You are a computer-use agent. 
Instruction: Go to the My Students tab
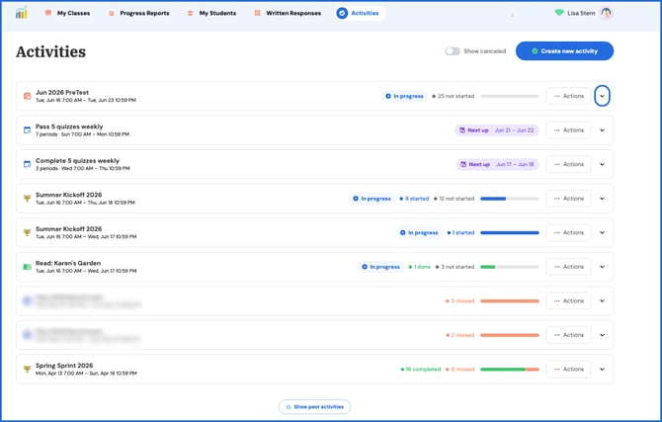(x=211, y=13)
